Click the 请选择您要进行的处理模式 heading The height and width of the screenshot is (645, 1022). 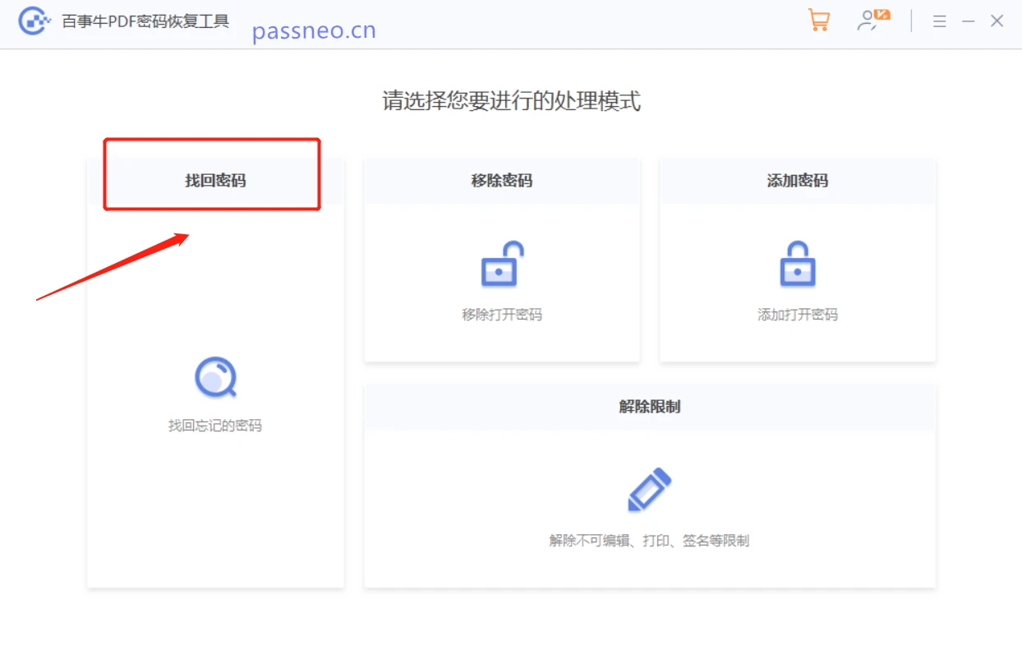click(511, 101)
